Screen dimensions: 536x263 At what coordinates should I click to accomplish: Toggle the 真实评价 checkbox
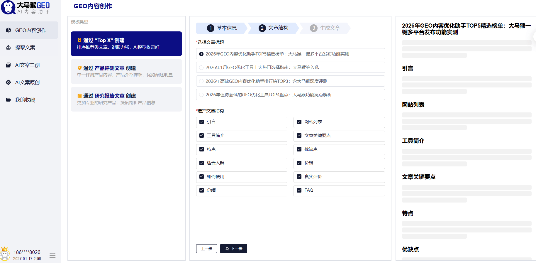coord(299,177)
